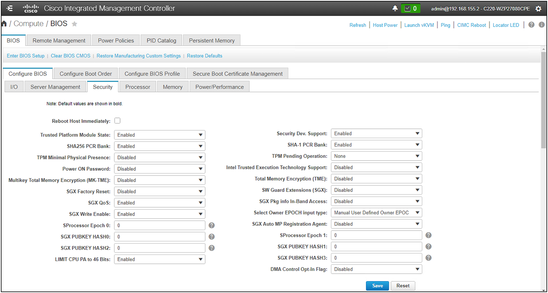Show help for SProcessor Epoch 0
The width and height of the screenshot is (548, 293).
click(x=212, y=225)
